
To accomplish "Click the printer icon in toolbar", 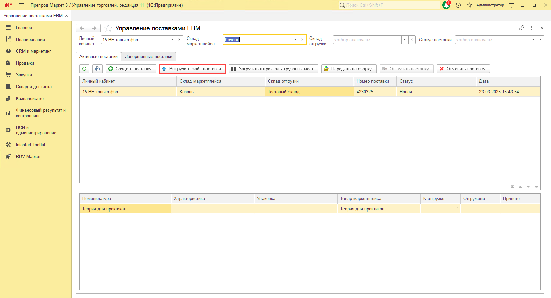I will (x=98, y=69).
